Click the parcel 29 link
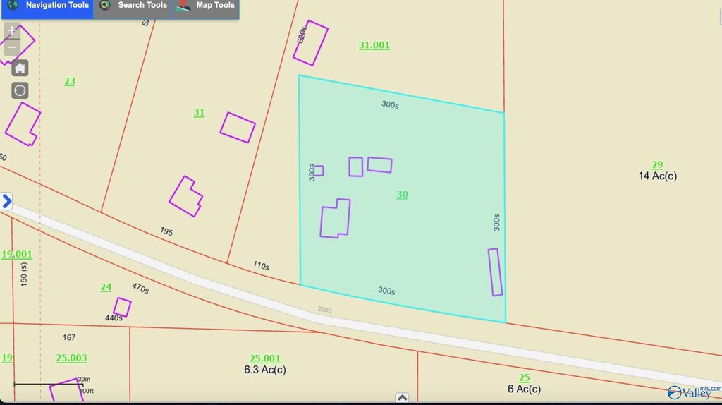The height and width of the screenshot is (405, 722). click(x=657, y=165)
